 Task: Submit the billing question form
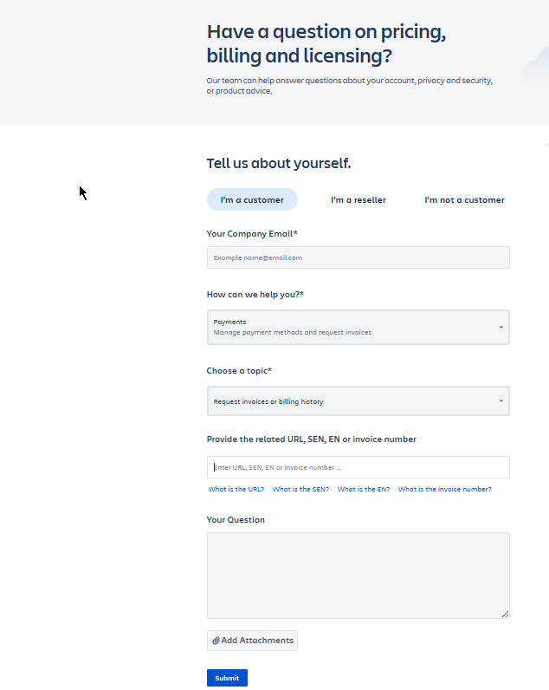tap(227, 678)
